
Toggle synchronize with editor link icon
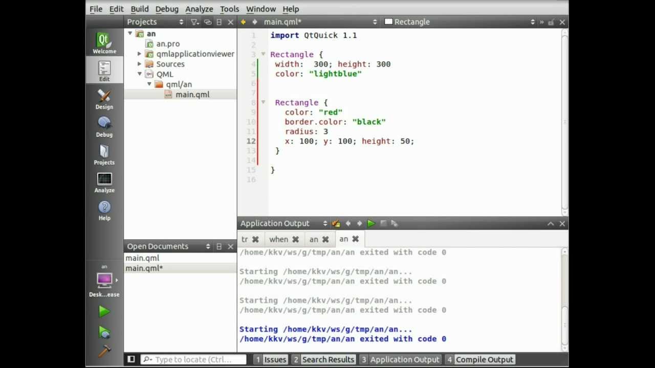(x=208, y=22)
